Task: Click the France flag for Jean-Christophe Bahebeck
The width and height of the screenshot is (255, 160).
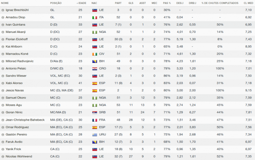Action: [x=94, y=120]
